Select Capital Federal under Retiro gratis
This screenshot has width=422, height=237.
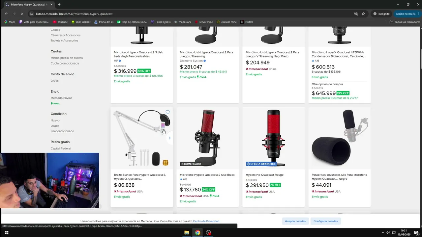coord(61,148)
